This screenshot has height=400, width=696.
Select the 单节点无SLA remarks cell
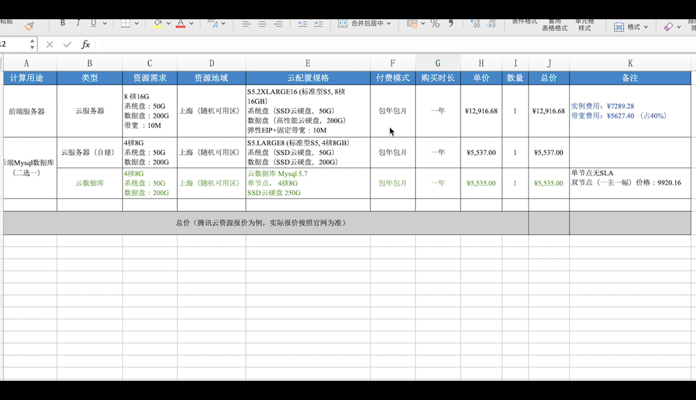tap(630, 183)
